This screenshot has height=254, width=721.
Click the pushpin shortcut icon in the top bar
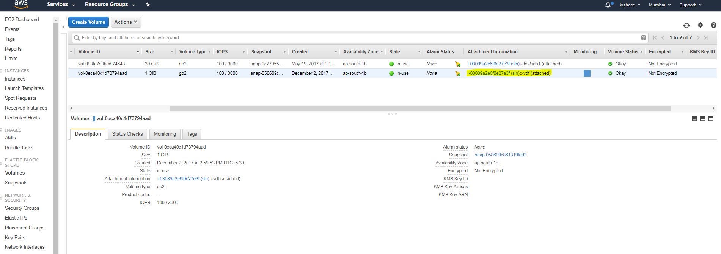pyautogui.click(x=148, y=5)
